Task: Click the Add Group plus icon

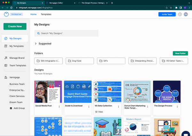Action: coord(11,108)
